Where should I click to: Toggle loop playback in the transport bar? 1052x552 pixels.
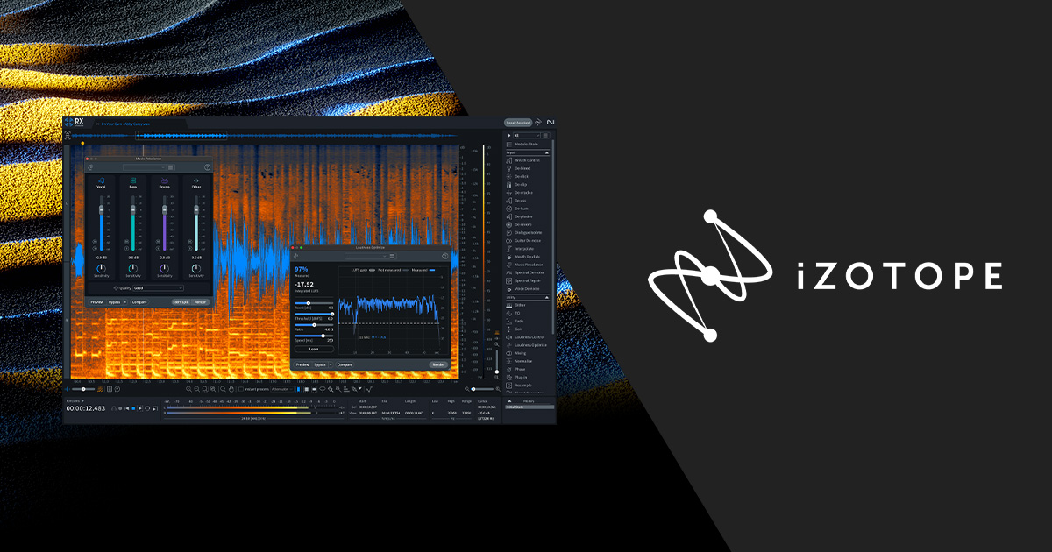point(147,408)
